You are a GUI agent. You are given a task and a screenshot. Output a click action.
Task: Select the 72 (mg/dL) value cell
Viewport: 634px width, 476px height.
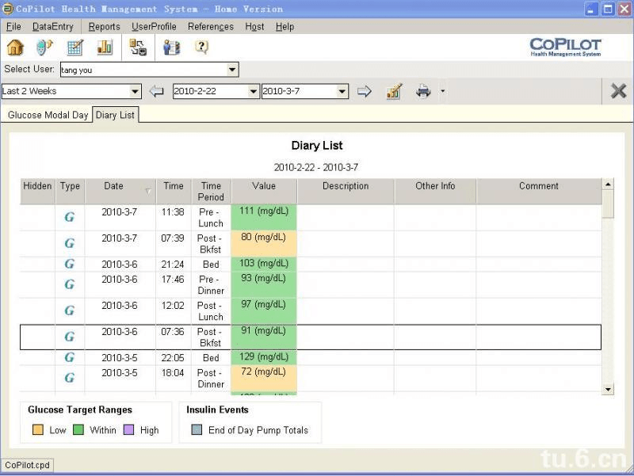(264, 379)
